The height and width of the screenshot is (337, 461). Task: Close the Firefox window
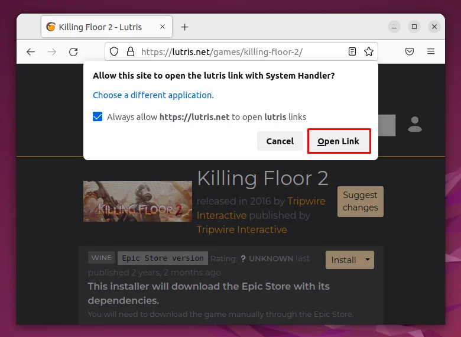[434, 27]
